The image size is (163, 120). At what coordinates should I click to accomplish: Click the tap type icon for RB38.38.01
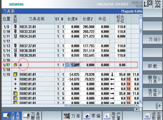15,50
